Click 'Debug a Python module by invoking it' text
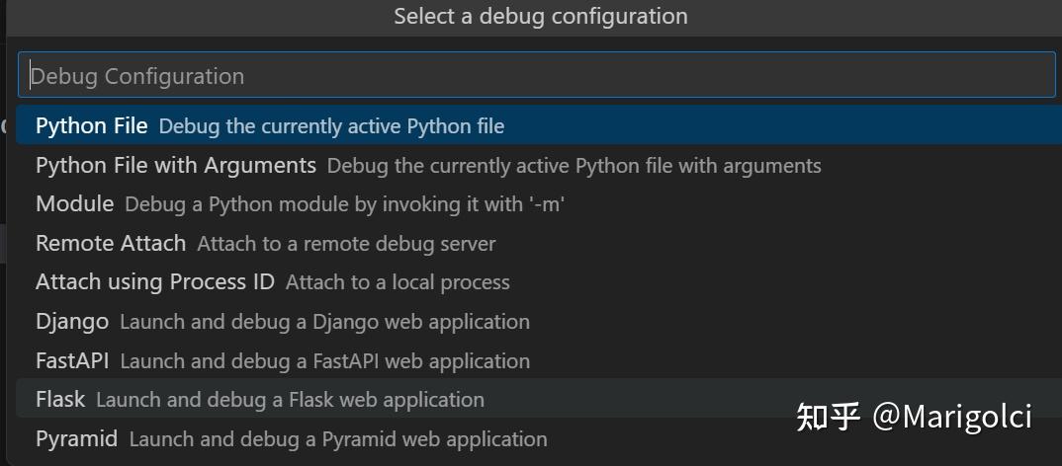The height and width of the screenshot is (466, 1062). [344, 204]
